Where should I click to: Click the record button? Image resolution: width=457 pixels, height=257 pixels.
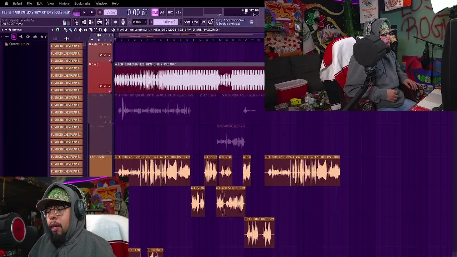point(100,12)
